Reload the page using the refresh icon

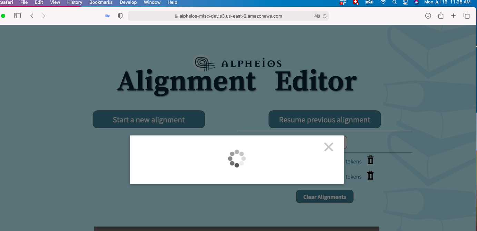click(325, 16)
